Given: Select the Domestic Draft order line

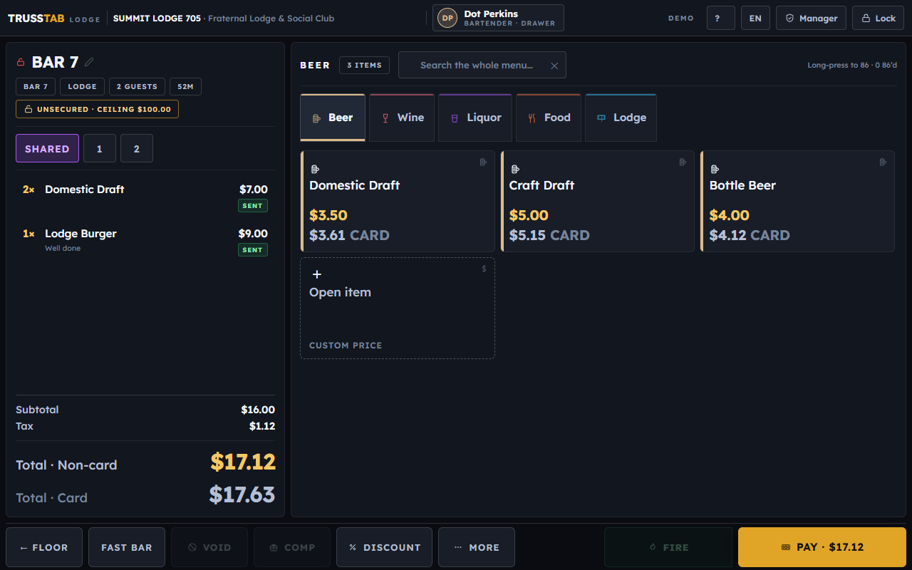Looking at the screenshot, I should coord(145,197).
